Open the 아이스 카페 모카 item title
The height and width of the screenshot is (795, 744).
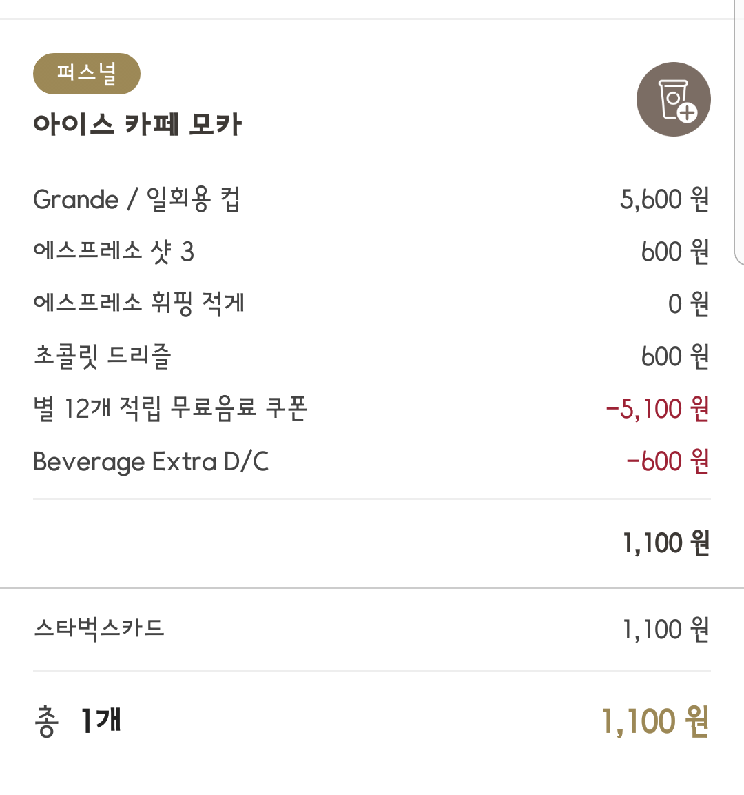137,124
